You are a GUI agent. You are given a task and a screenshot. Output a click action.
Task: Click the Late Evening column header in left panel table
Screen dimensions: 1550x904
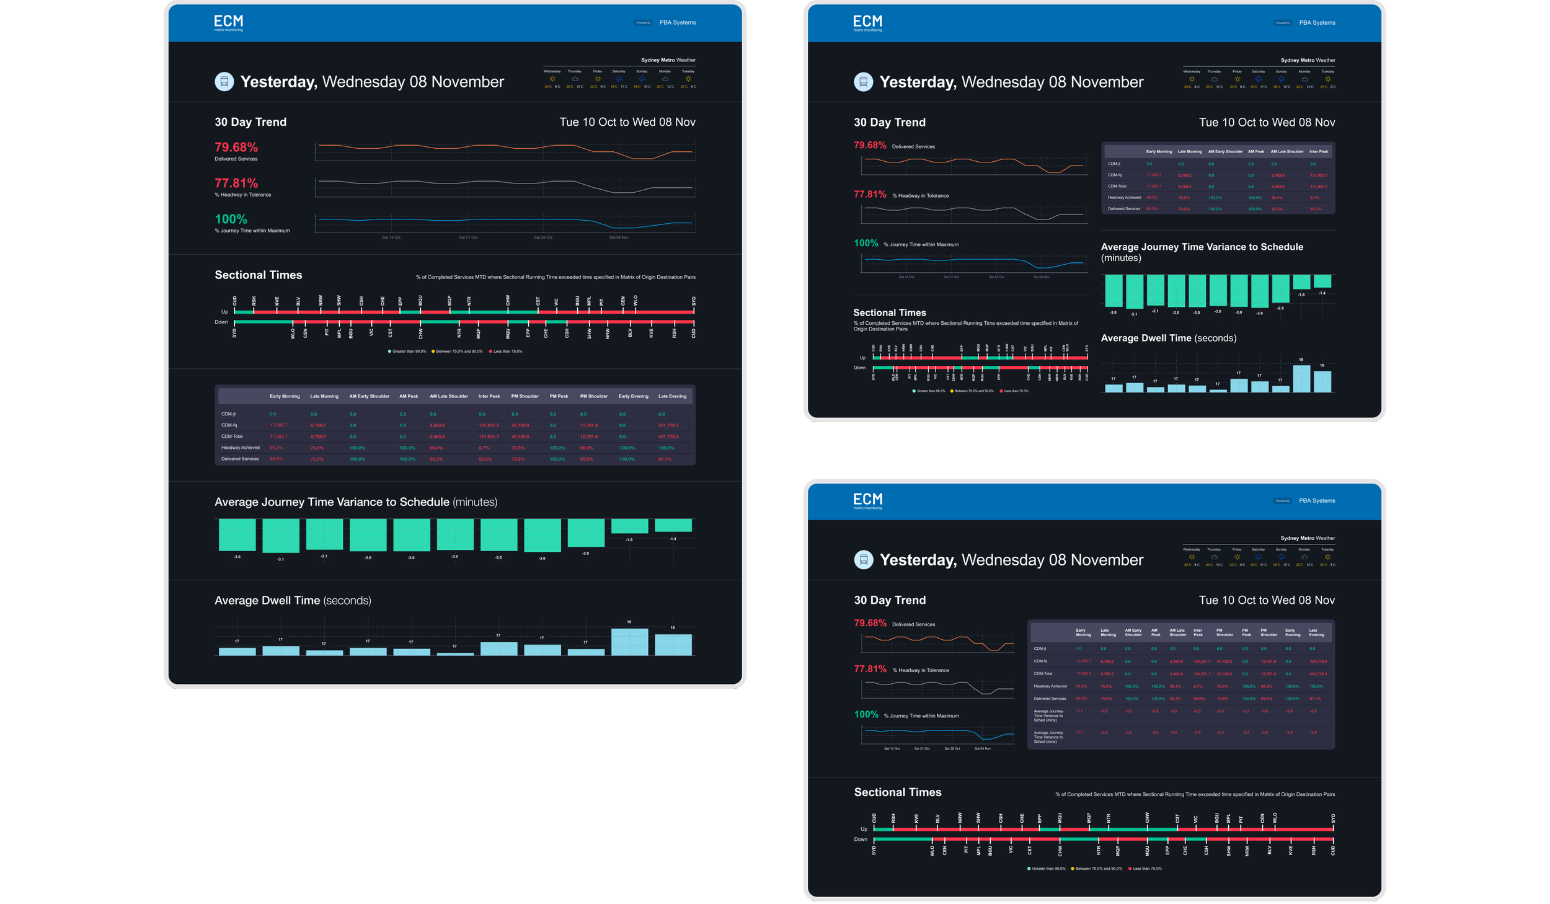672,396
